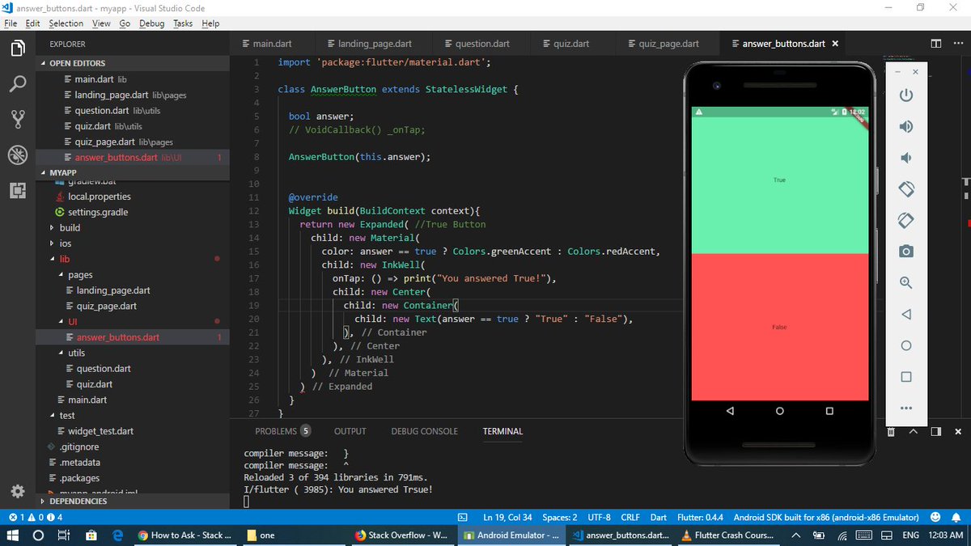971x546 pixels.
Task: Close the answer_buttons.dart editor tab
Action: pos(835,44)
